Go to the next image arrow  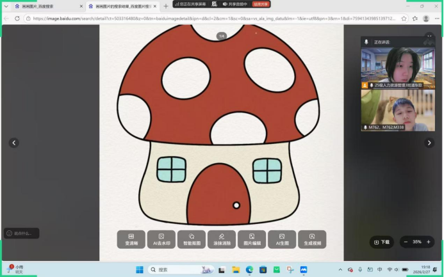[429, 143]
